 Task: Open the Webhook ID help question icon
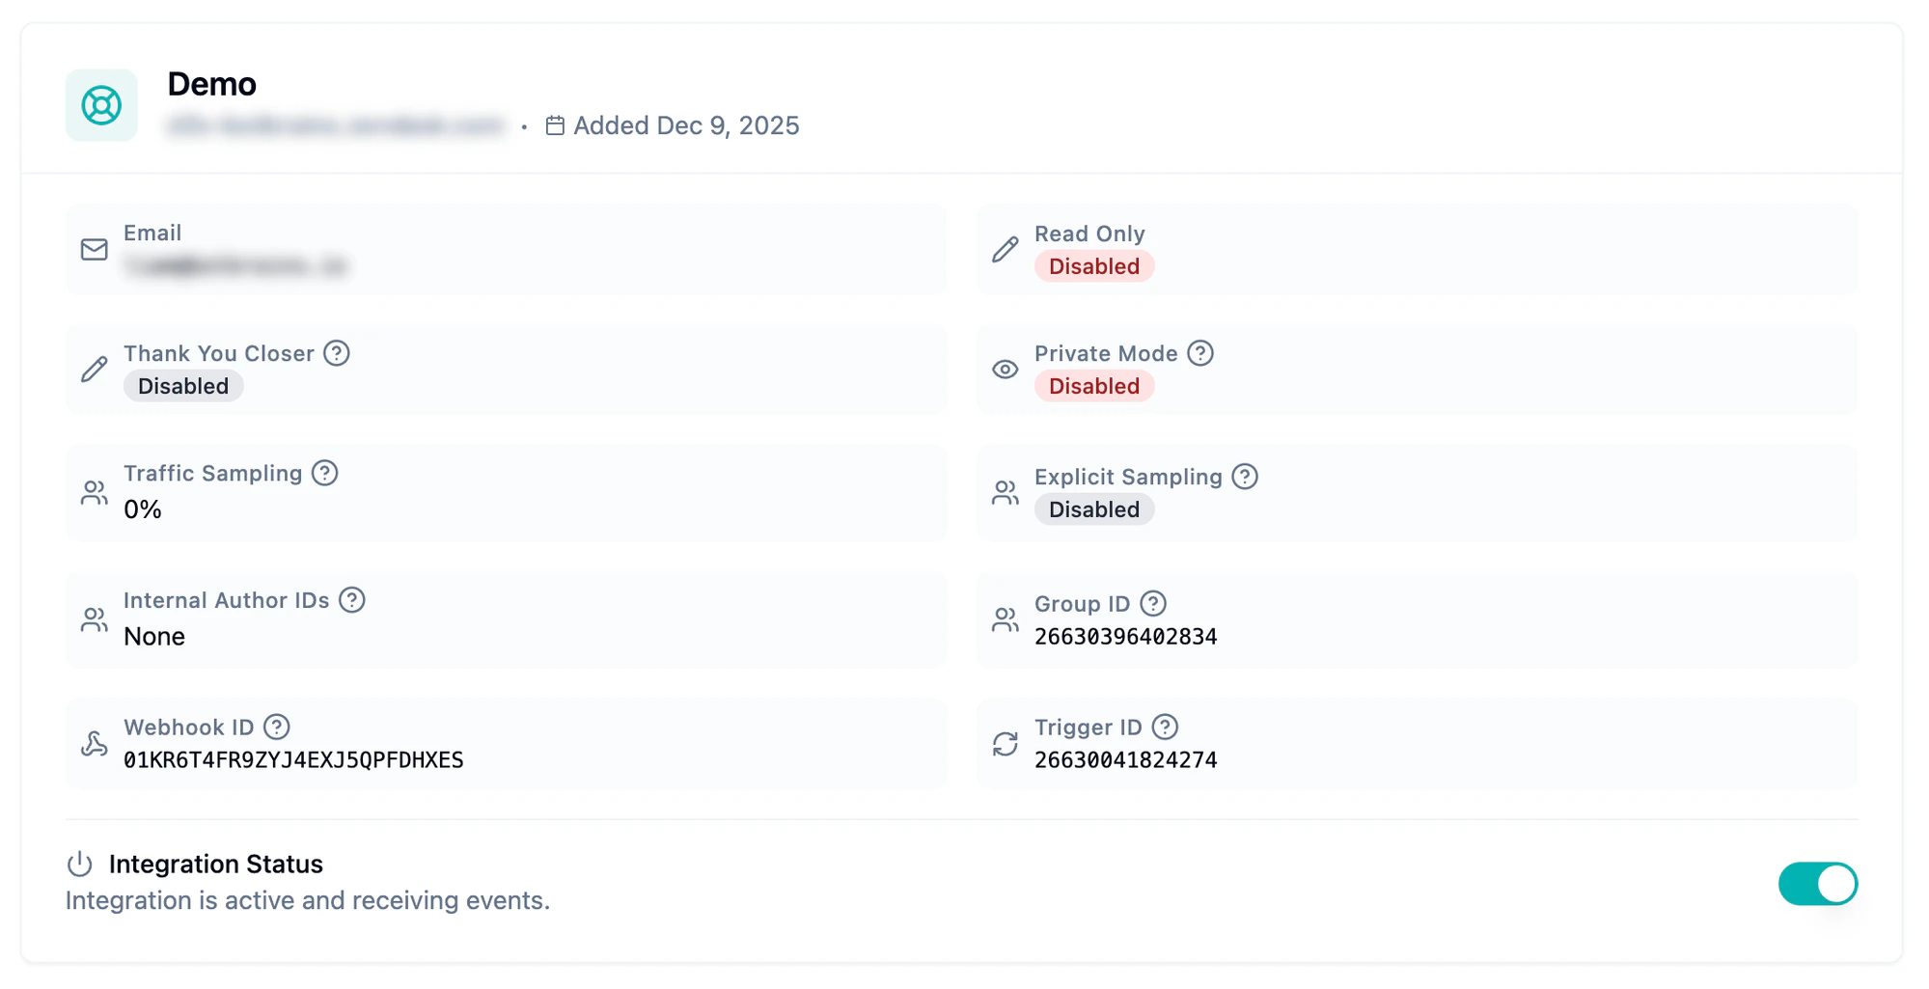pos(277,727)
